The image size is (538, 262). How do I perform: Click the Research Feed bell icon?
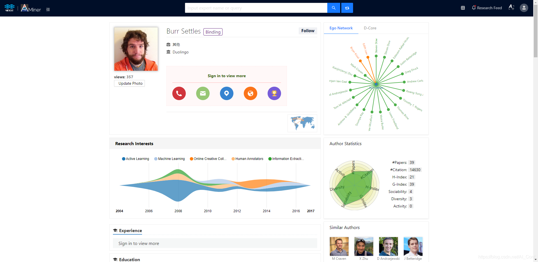point(474,8)
